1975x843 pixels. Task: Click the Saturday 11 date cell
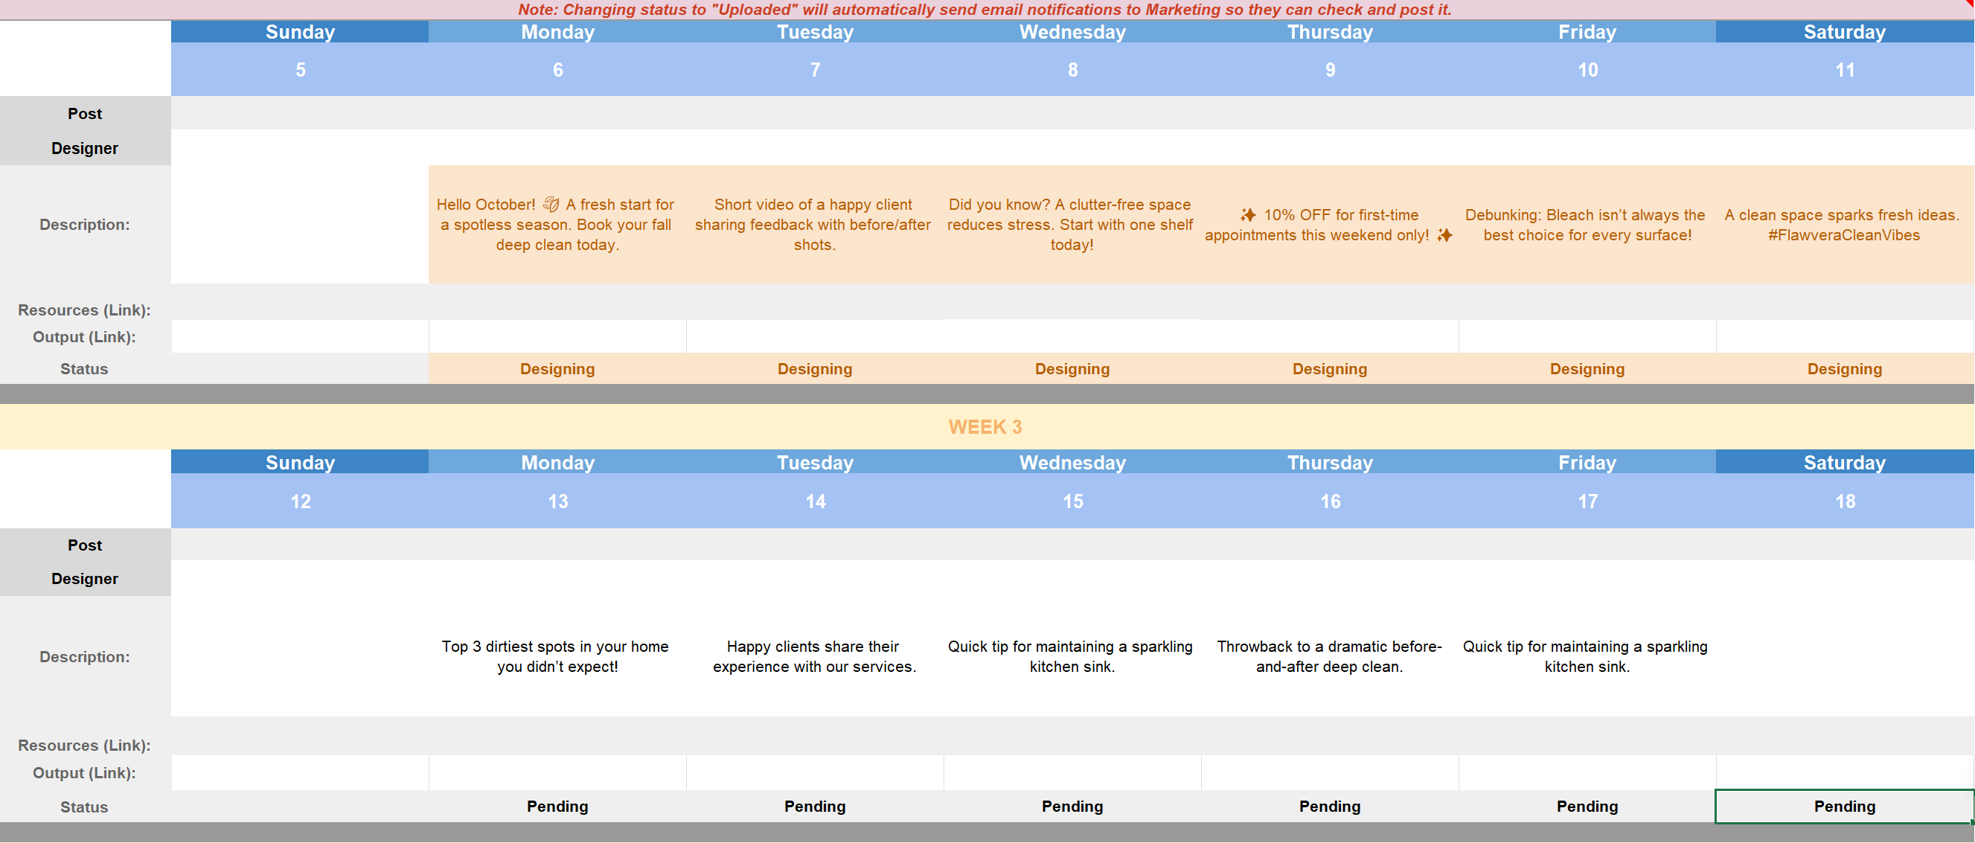click(1844, 70)
